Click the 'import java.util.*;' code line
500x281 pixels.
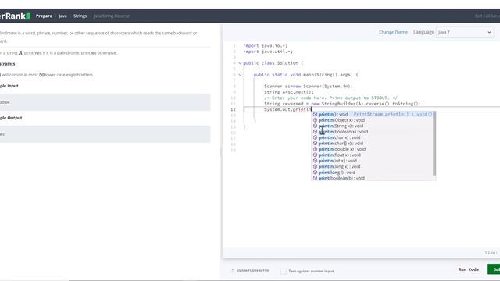coord(268,52)
